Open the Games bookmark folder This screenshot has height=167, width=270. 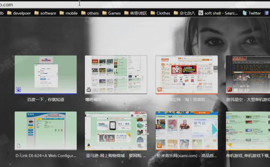click(111, 13)
